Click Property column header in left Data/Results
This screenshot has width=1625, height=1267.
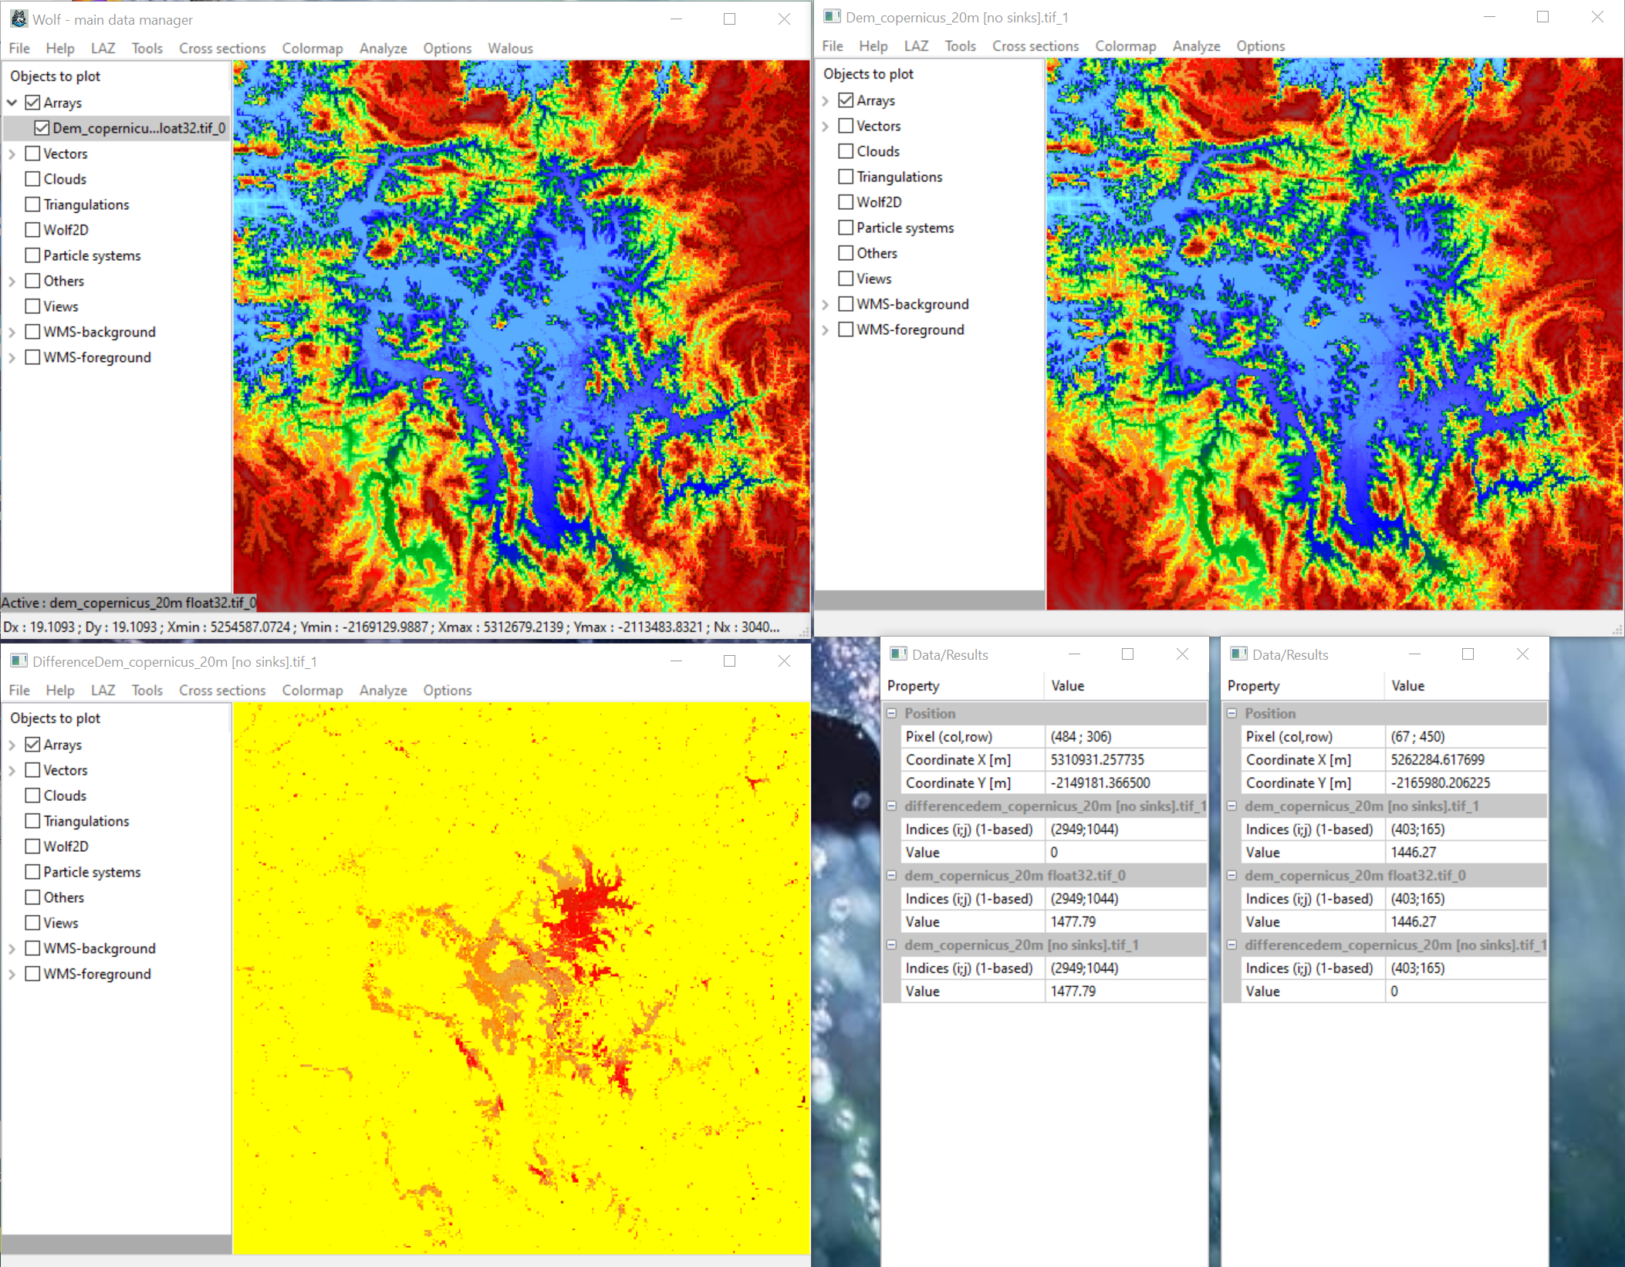(913, 685)
